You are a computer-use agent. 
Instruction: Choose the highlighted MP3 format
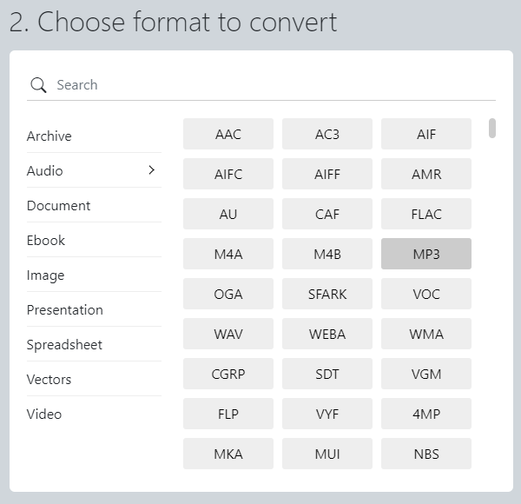426,254
